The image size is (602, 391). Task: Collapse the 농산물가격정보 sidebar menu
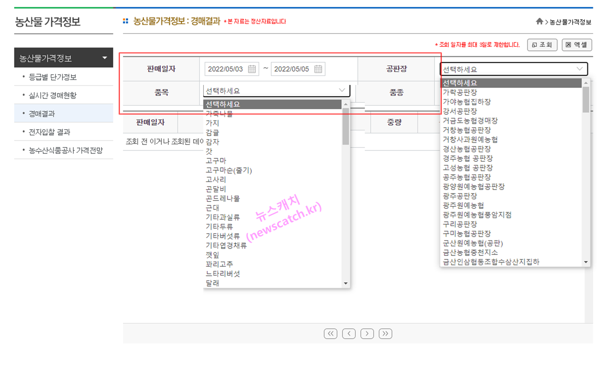104,58
